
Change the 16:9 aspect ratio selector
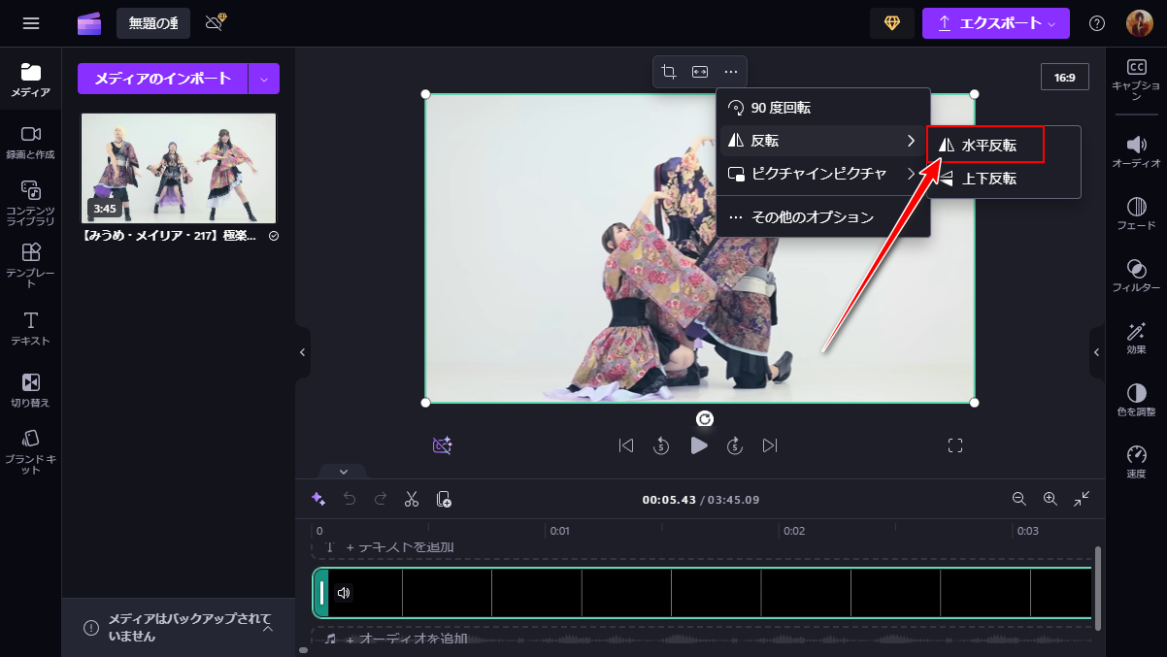point(1065,77)
